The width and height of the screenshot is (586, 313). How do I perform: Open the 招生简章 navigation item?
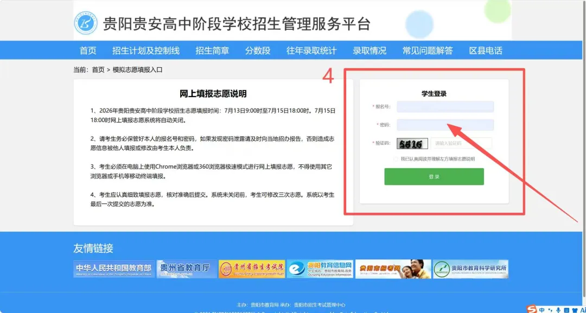[212, 50]
